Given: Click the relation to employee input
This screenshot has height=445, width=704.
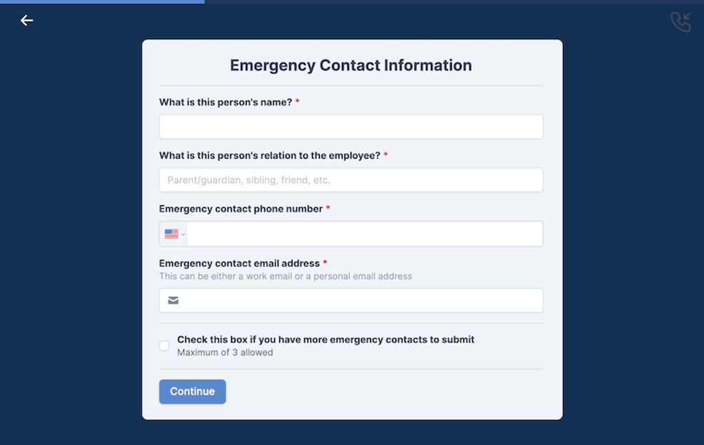Looking at the screenshot, I should click(351, 180).
